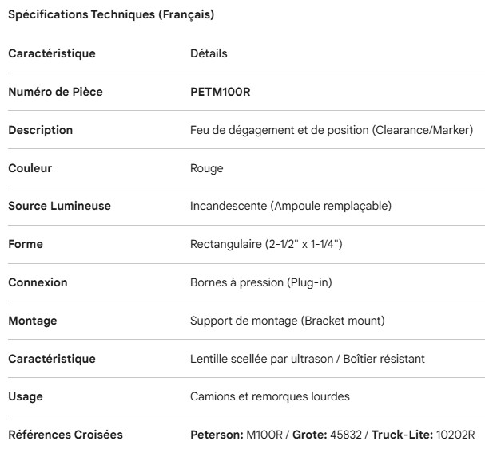Image resolution: width=485 pixels, height=449 pixels.
Task: Click the part number PETM100R
Action: pyautogui.click(x=218, y=92)
